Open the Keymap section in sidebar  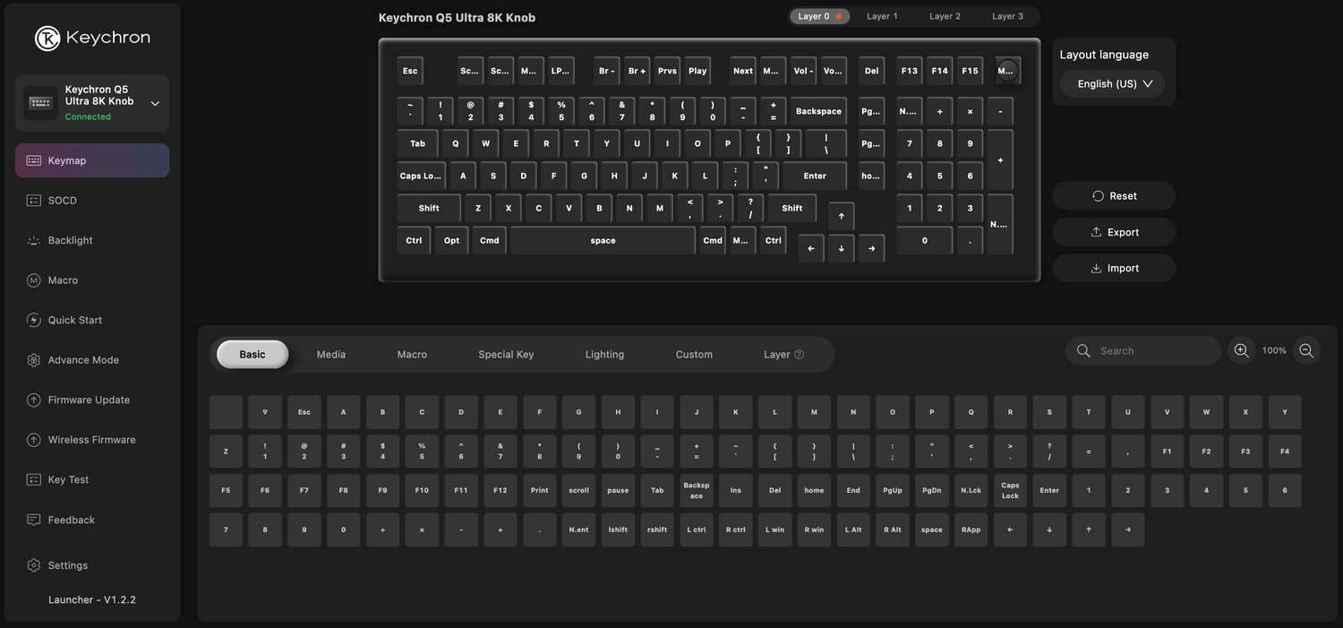click(x=92, y=160)
